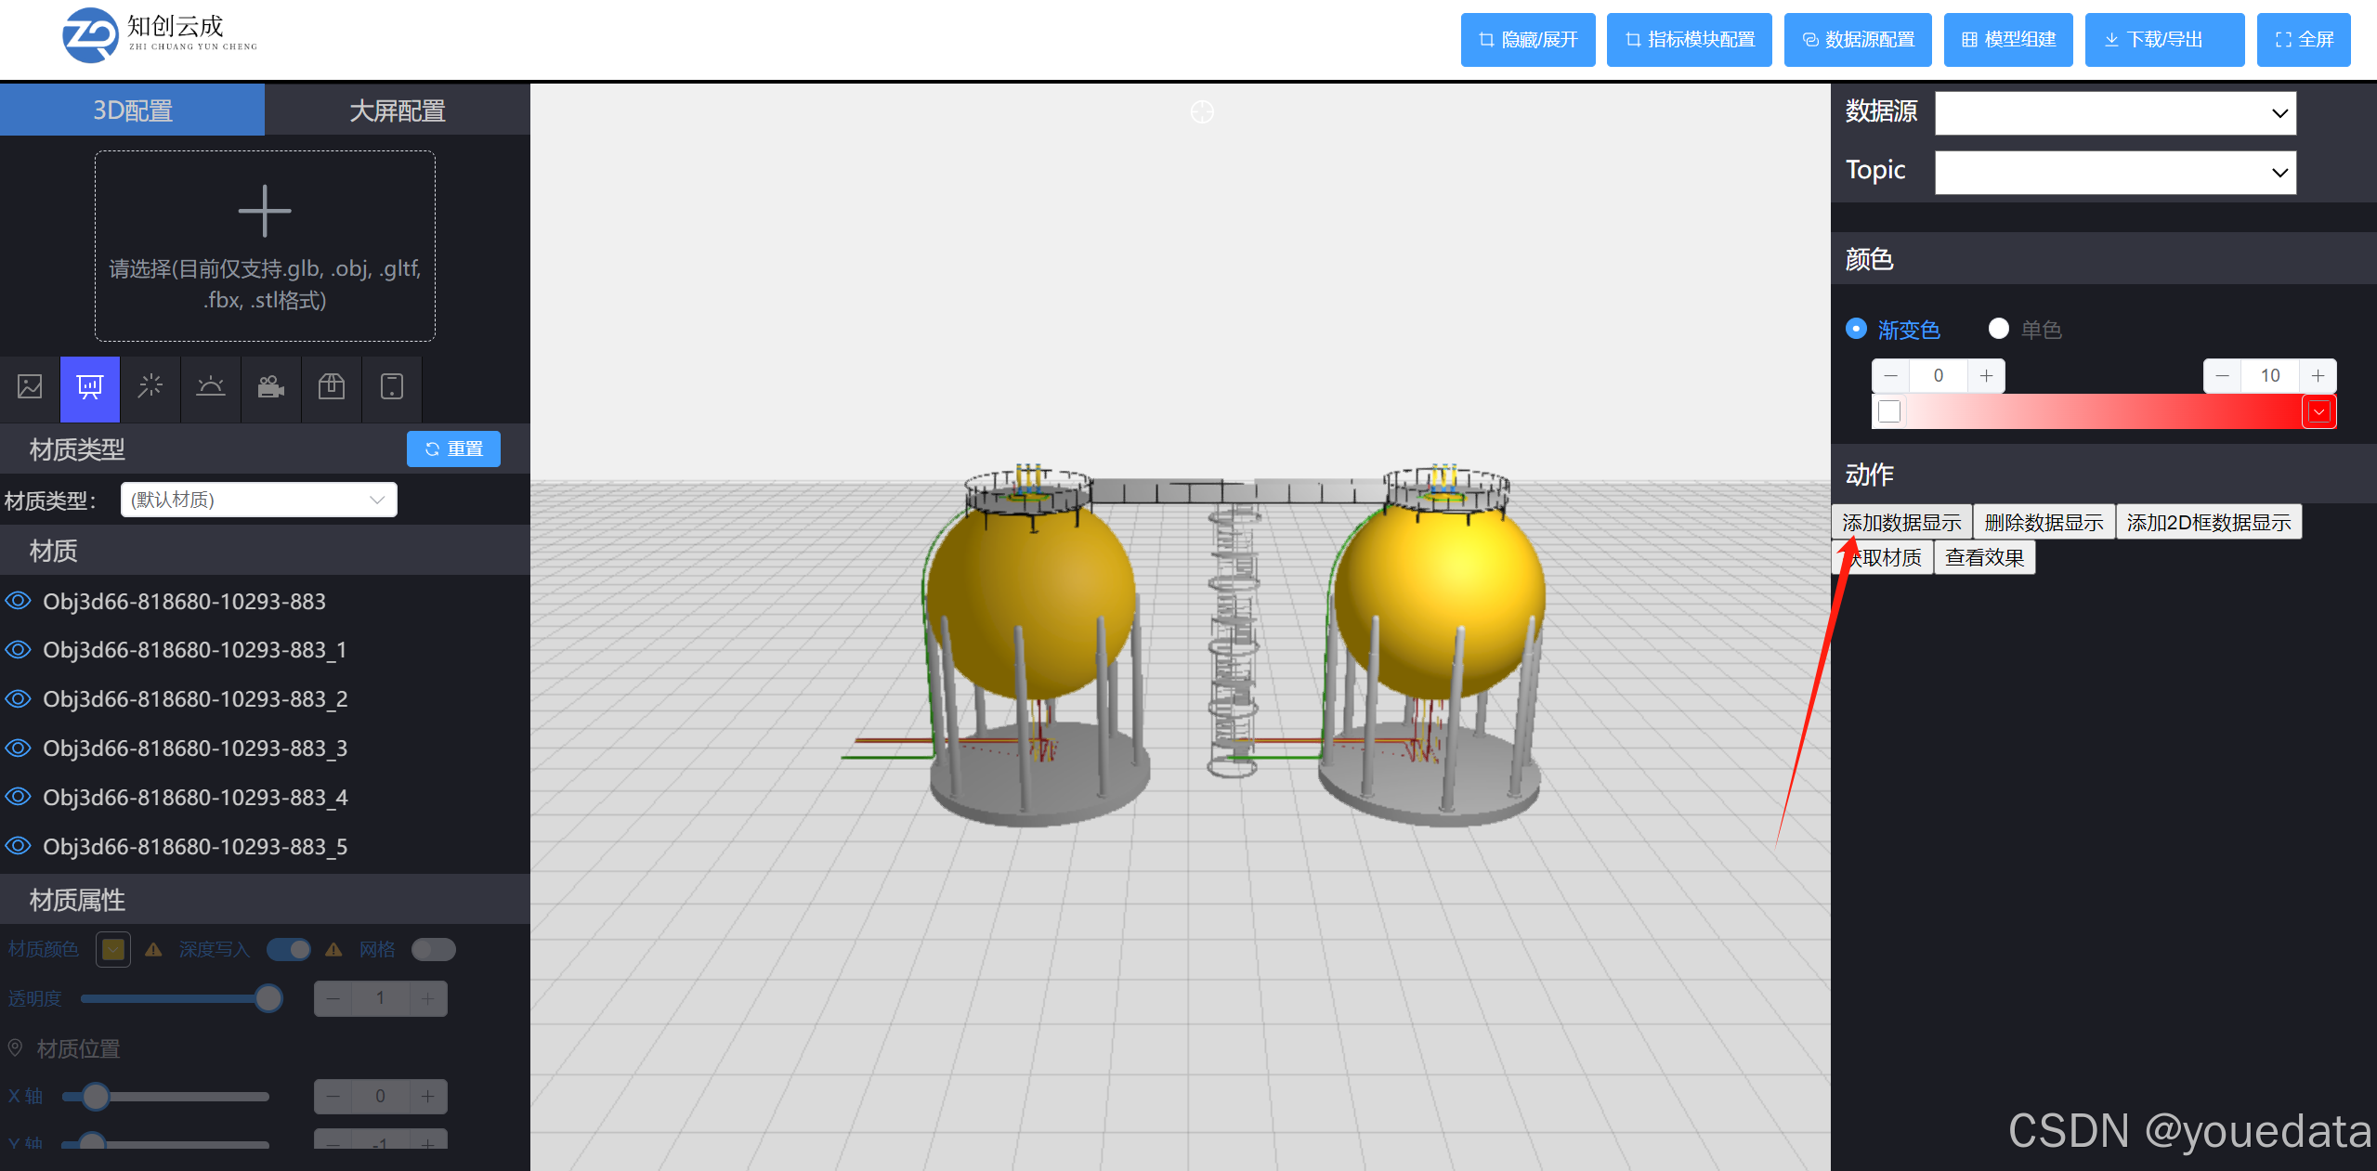Viewport: 2377px width, 1171px height.
Task: Open the box package icon tab
Action: tap(332, 386)
